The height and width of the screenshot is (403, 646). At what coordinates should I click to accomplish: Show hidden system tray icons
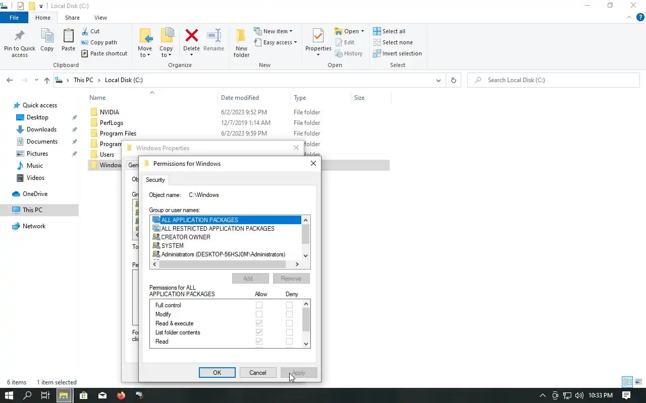543,395
